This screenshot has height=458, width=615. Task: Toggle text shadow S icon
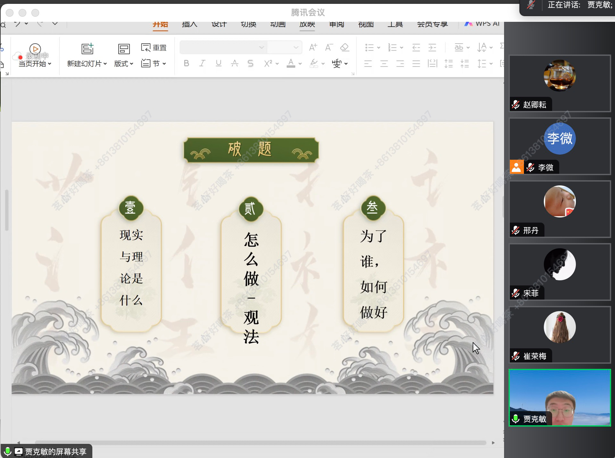(x=250, y=64)
